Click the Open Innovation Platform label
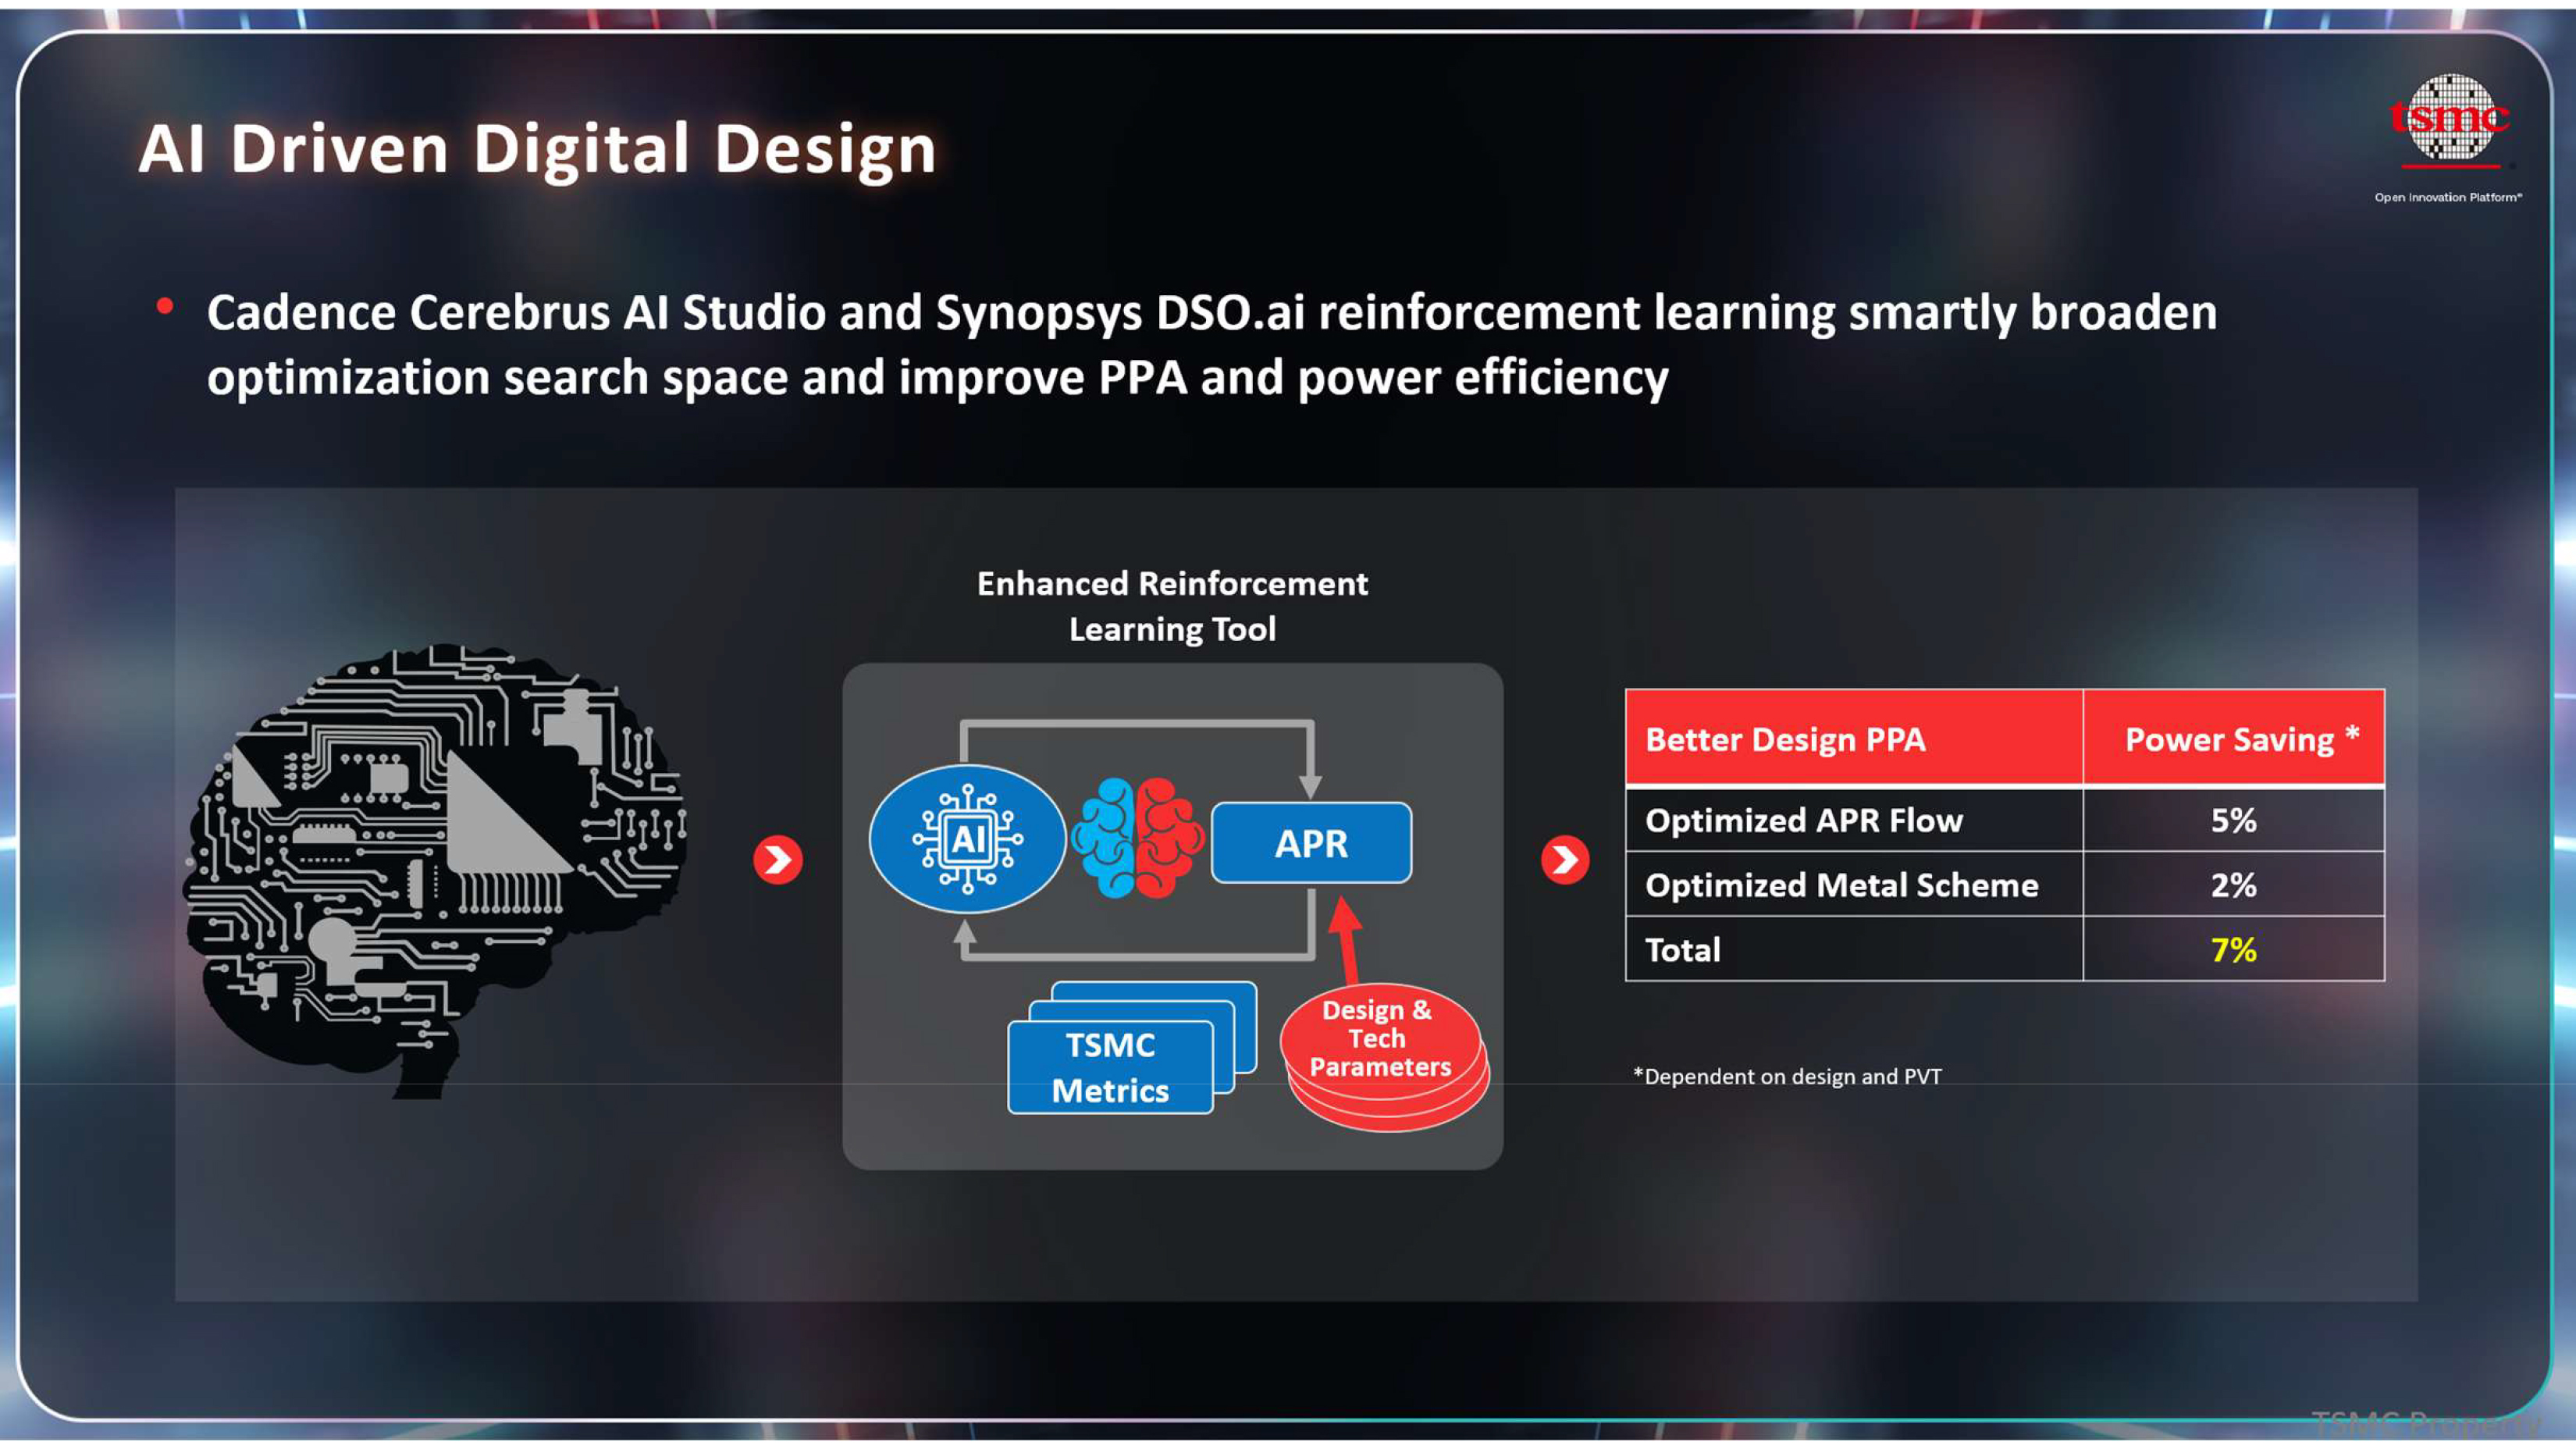The image size is (2576, 1449). coord(2448,197)
